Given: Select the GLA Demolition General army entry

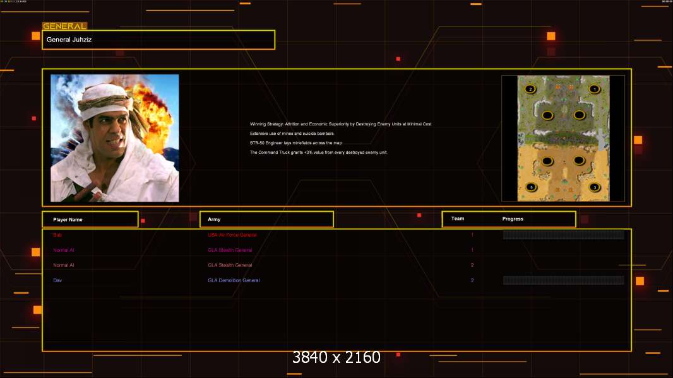Looking at the screenshot, I should coord(234,280).
